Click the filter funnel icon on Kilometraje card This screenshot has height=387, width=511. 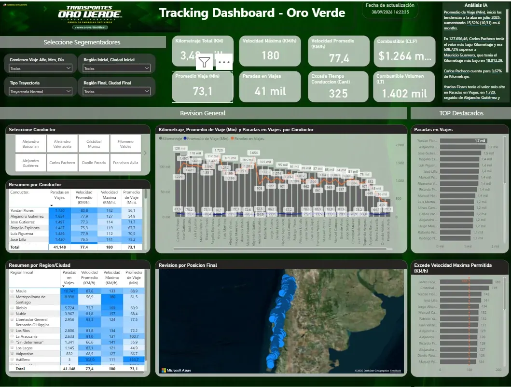pyautogui.click(x=204, y=62)
